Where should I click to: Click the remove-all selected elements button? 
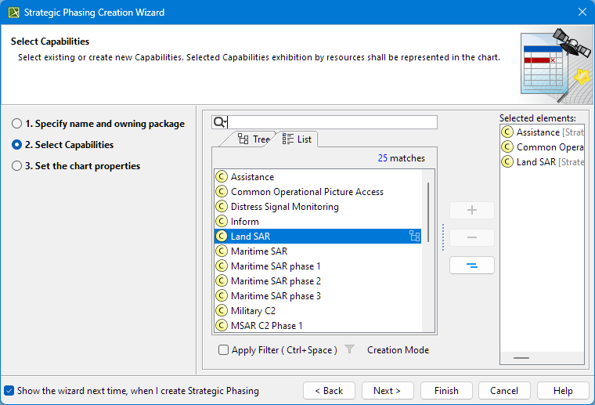click(x=471, y=266)
